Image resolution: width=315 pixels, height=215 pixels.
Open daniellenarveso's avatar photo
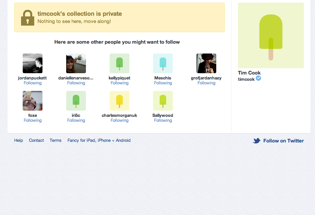click(x=76, y=63)
